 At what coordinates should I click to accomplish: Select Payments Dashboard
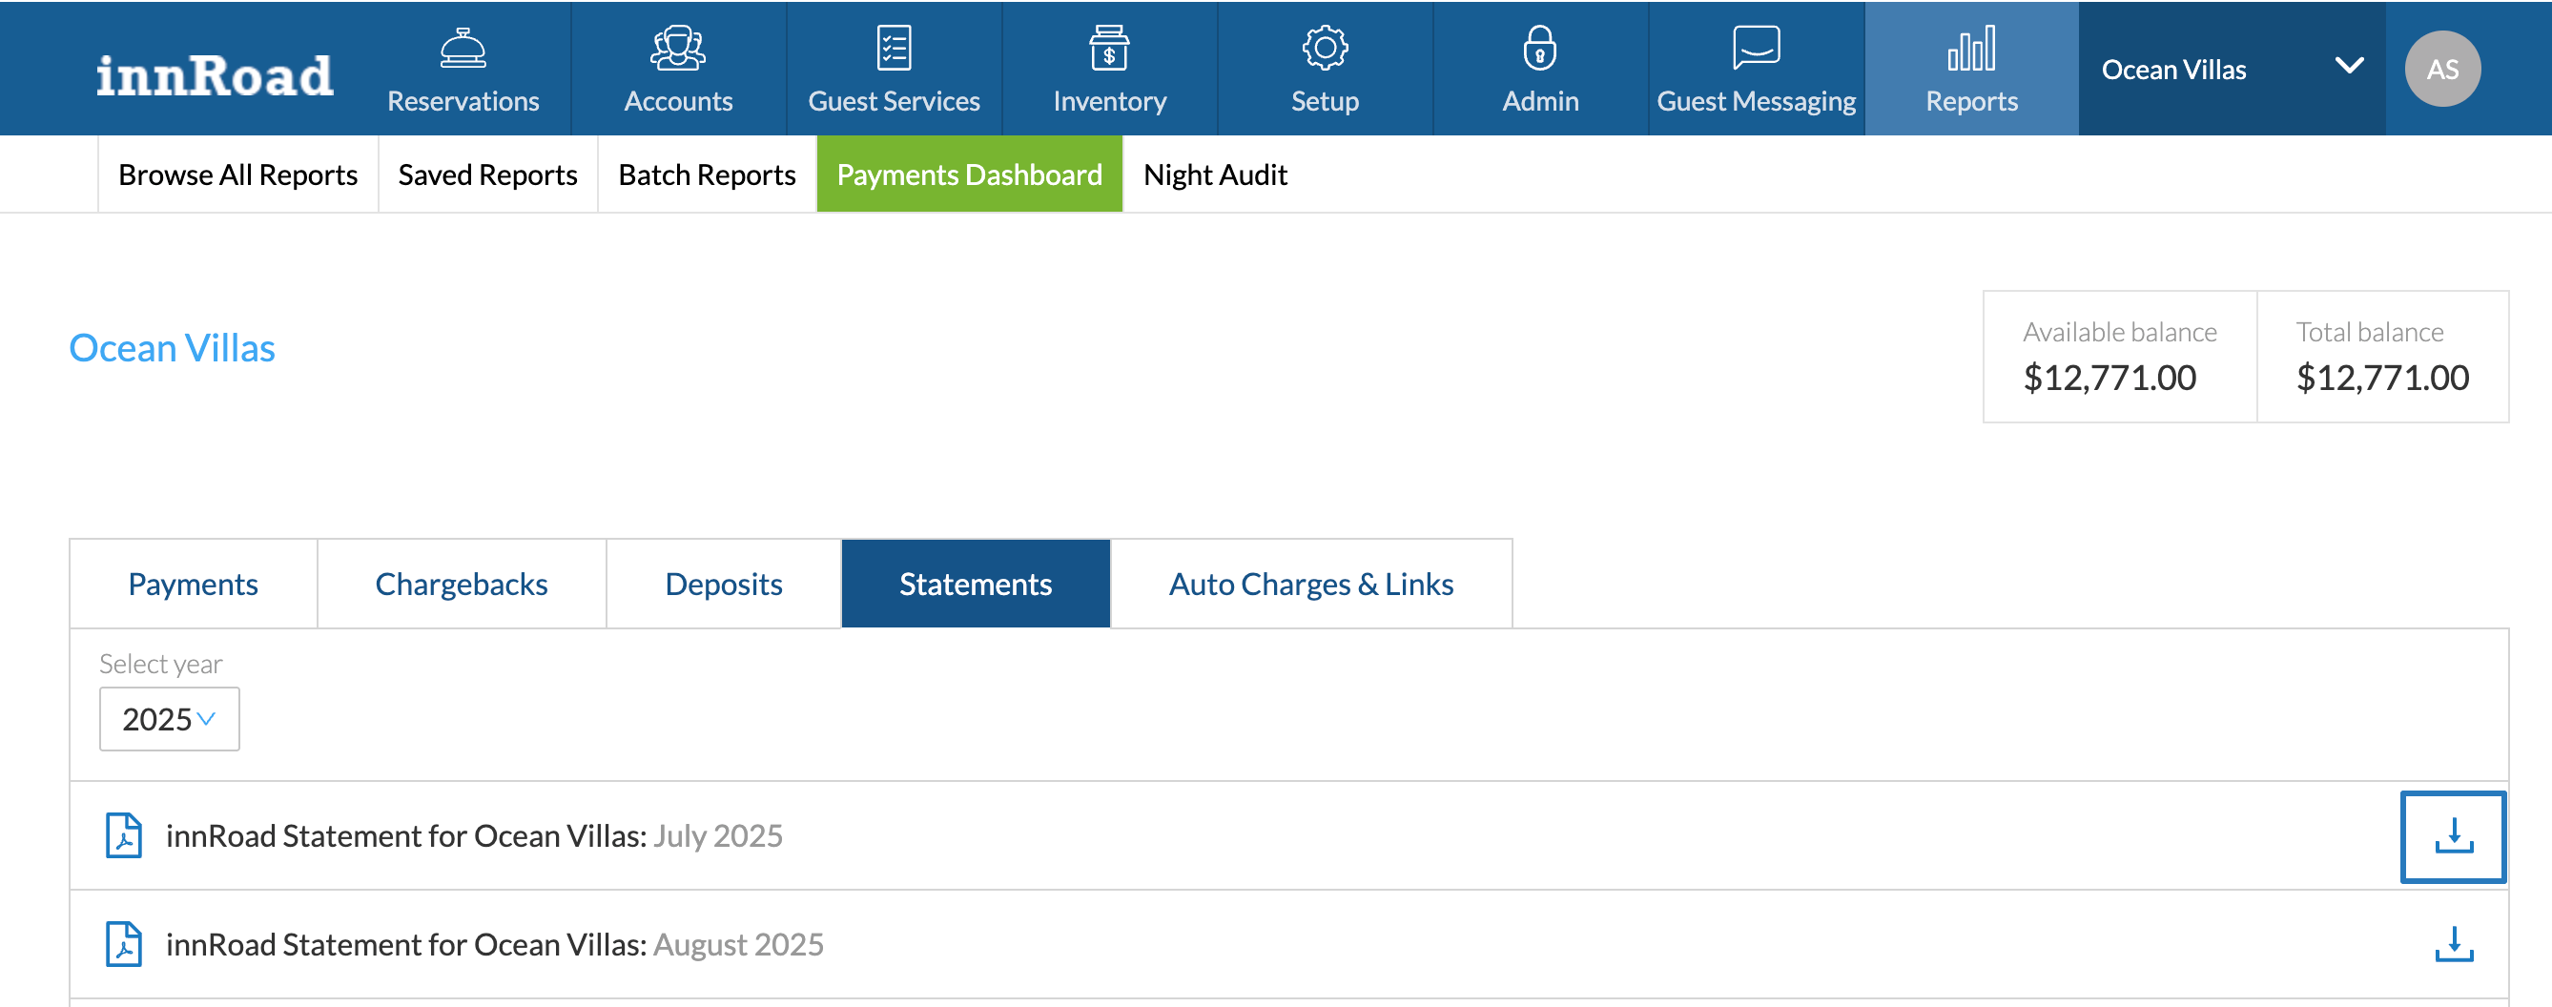(969, 175)
